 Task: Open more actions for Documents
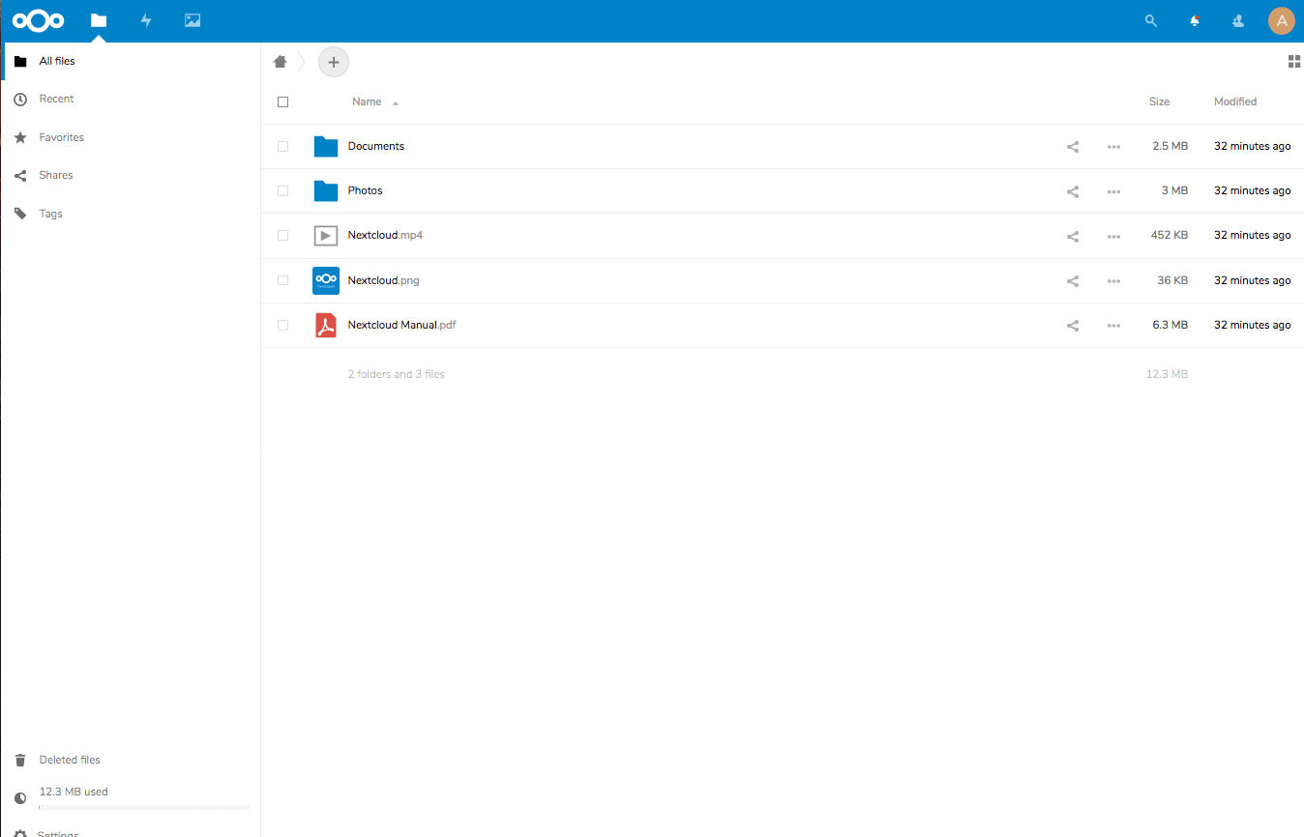[1113, 147]
